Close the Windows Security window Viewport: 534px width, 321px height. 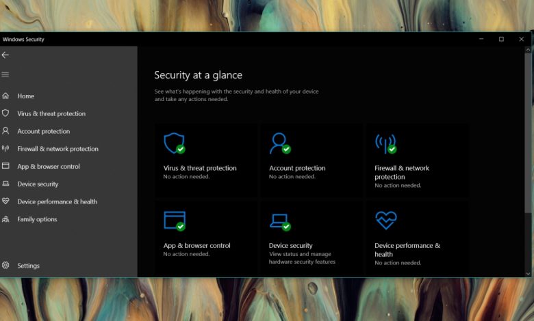[522, 39]
